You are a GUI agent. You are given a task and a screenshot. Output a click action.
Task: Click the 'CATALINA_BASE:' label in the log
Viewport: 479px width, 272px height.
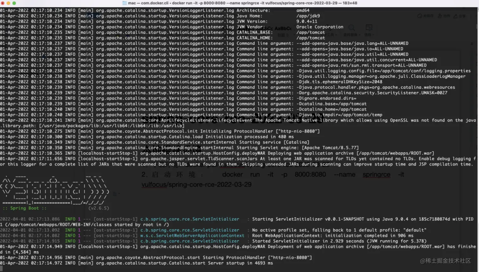[255, 32]
